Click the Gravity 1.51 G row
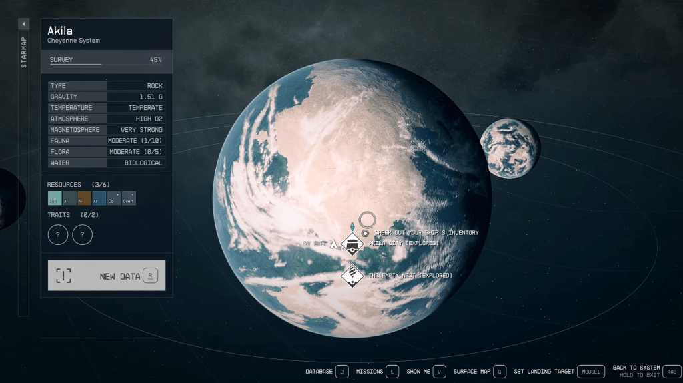Screen dimensions: 683x383 [x=106, y=97]
